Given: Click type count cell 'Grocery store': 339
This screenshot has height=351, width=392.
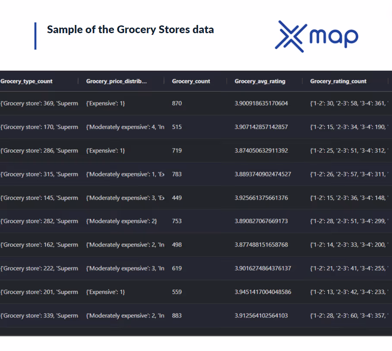Looking at the screenshot, I should [x=39, y=316].
